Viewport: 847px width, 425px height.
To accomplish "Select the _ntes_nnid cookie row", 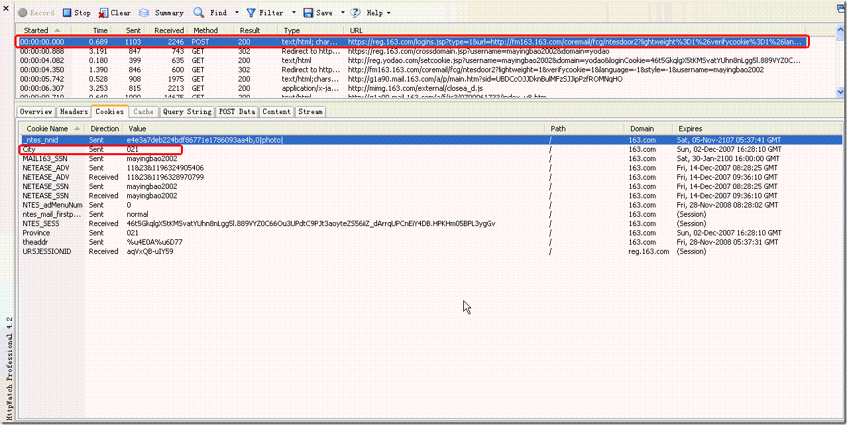I will (430, 140).
